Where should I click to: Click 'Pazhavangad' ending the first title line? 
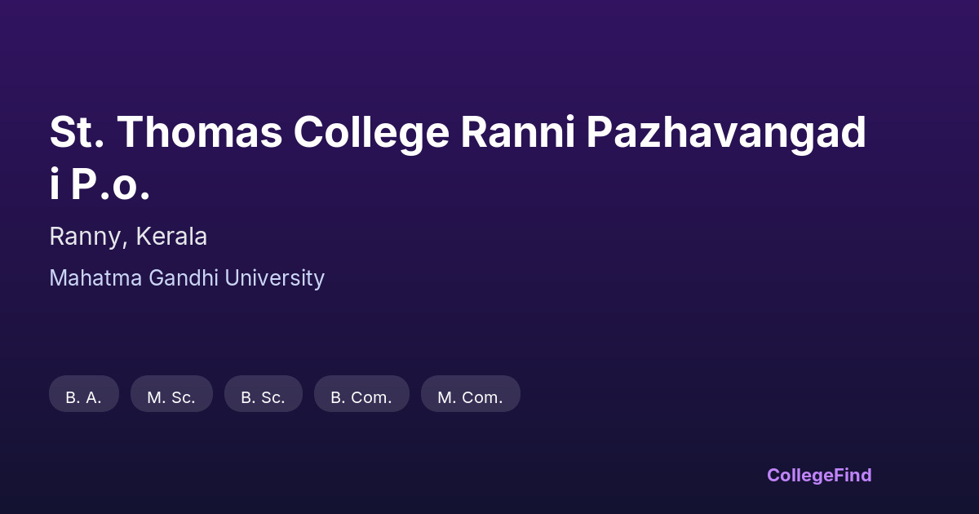point(726,133)
